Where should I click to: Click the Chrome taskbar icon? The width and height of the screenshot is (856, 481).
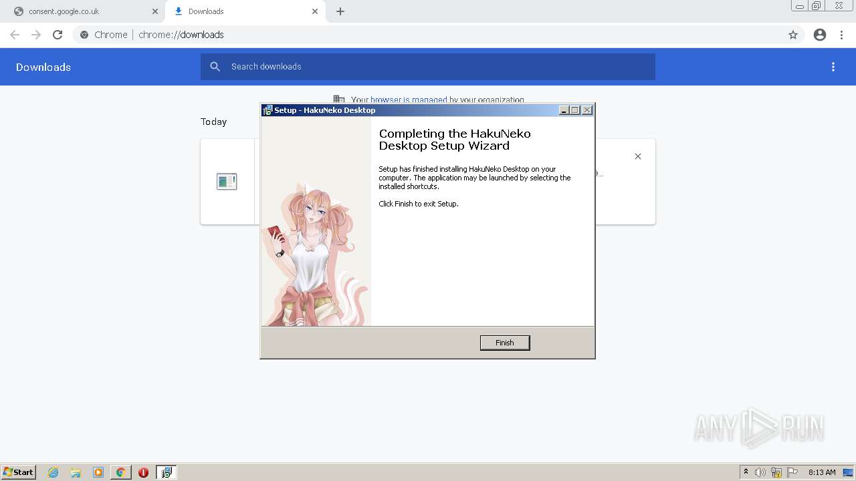pos(120,472)
